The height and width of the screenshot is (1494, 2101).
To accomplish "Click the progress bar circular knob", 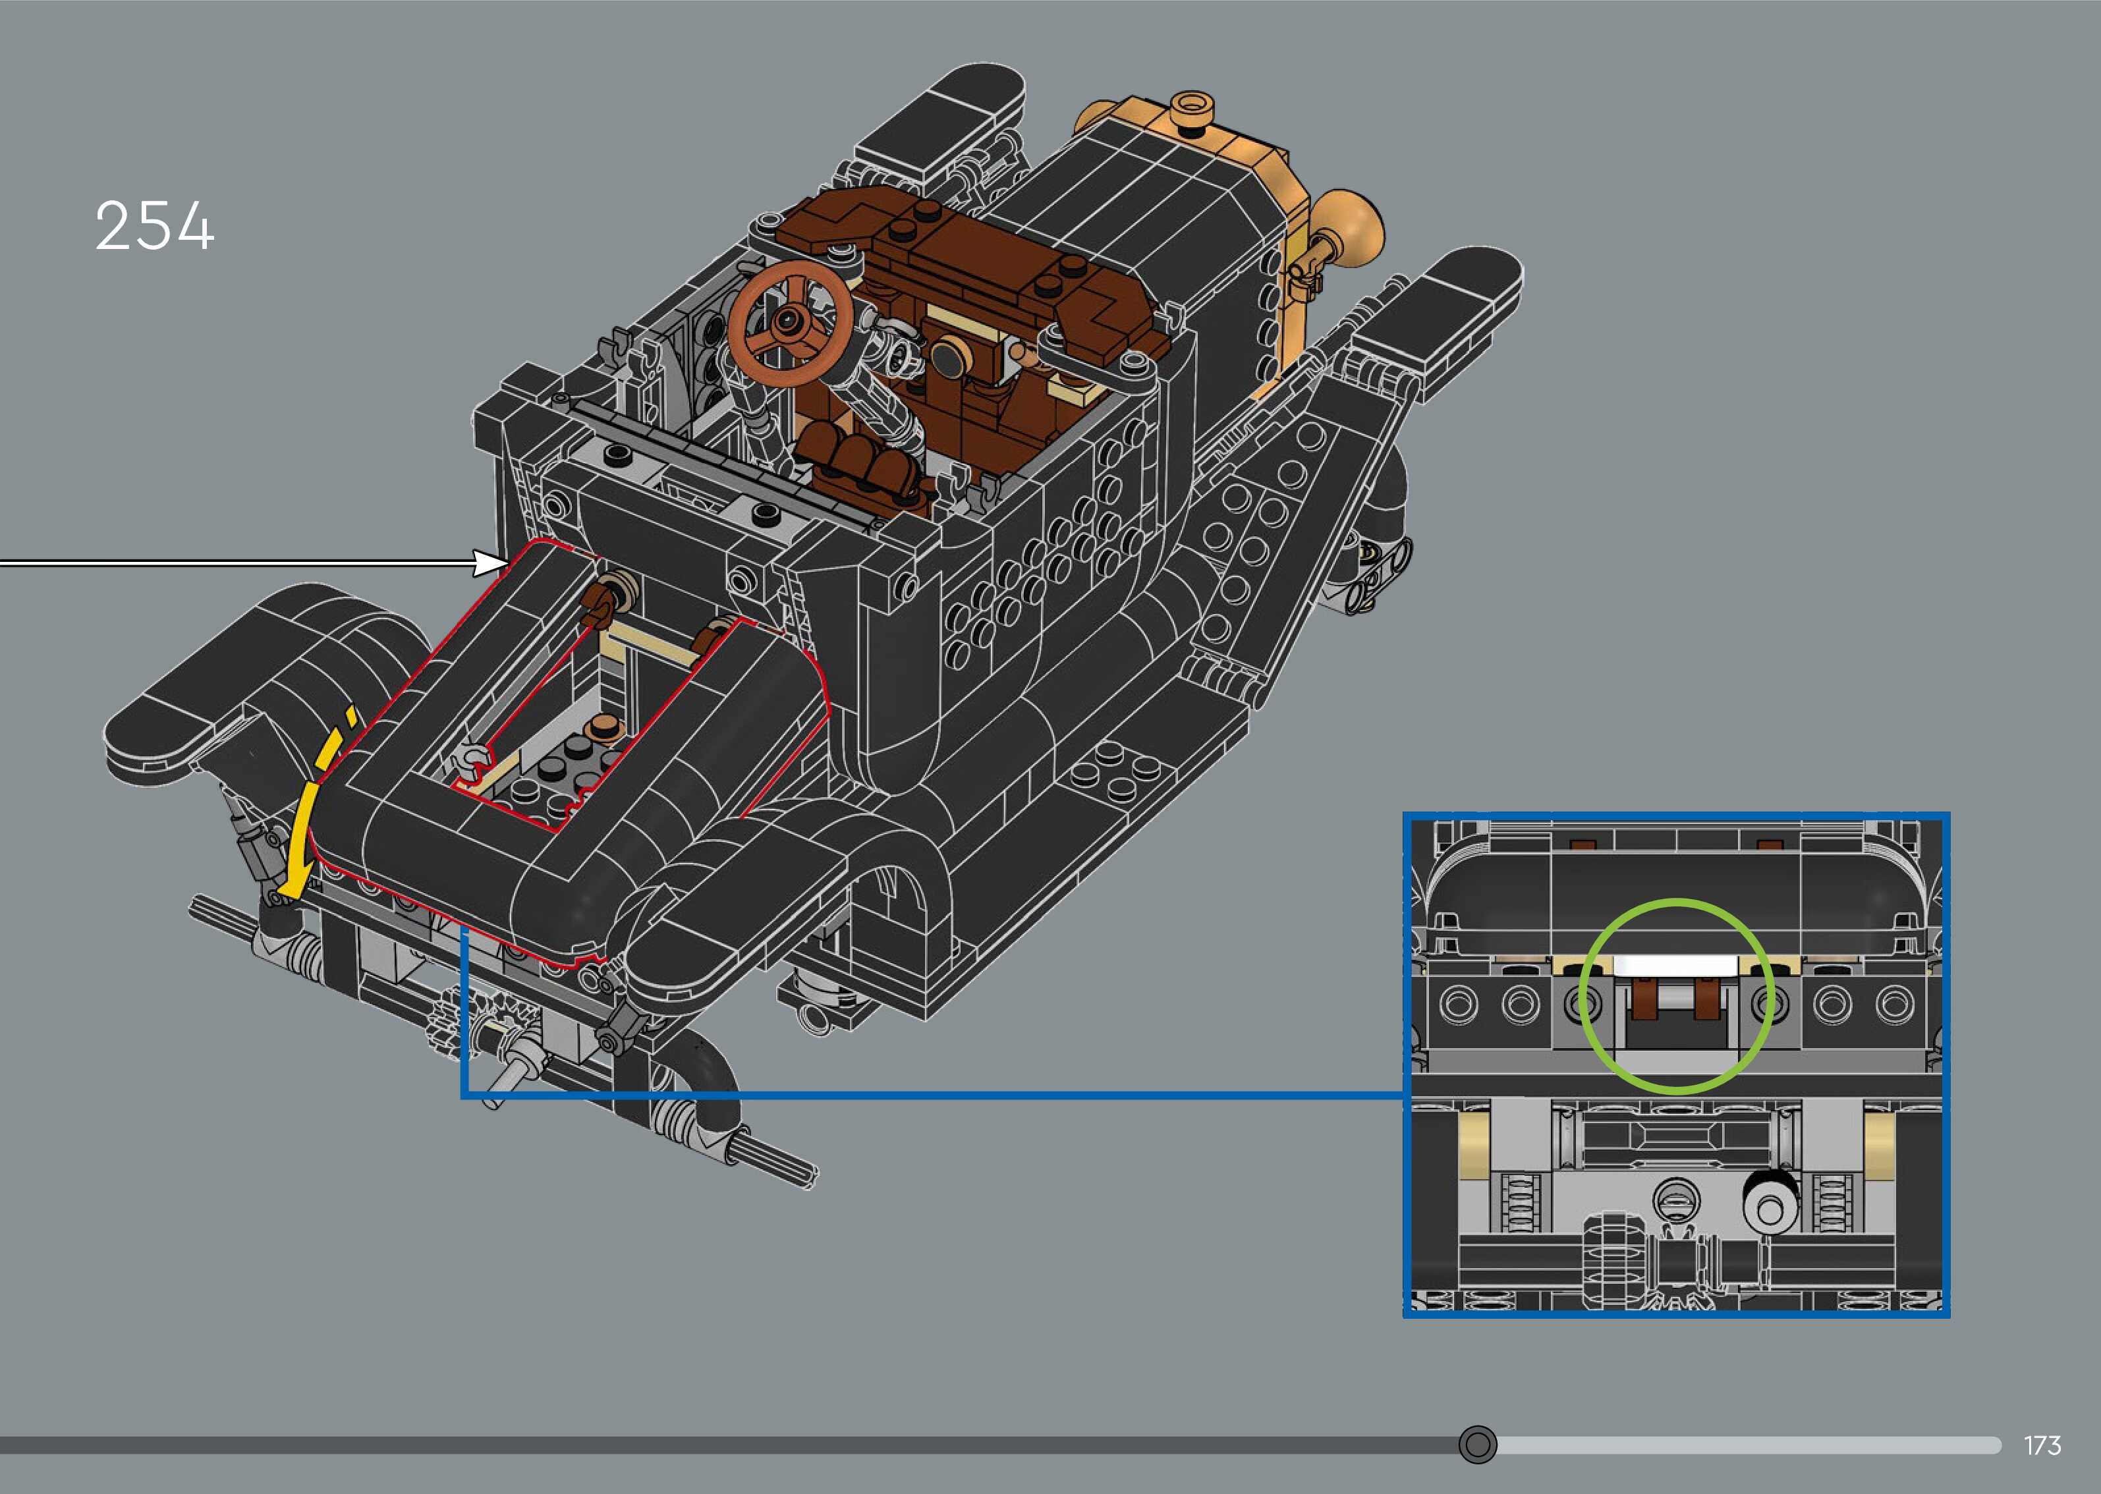I will click(x=1477, y=1445).
